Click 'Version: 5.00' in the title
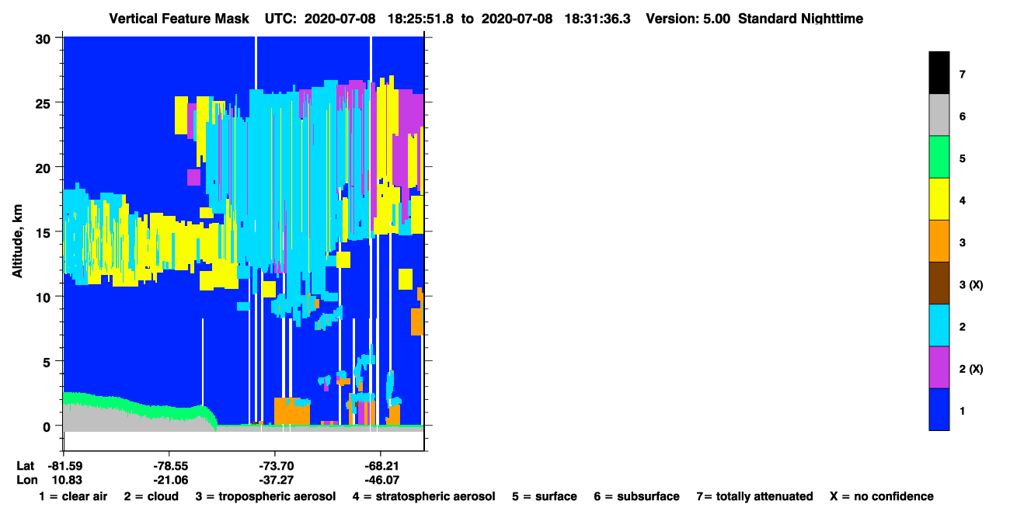The width and height of the screenshot is (1010, 518). coord(688,18)
